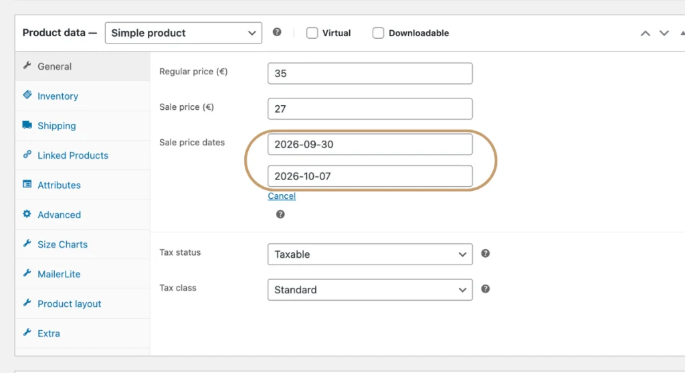685x373 pixels.
Task: Click help icon next to product type
Action: (x=277, y=32)
